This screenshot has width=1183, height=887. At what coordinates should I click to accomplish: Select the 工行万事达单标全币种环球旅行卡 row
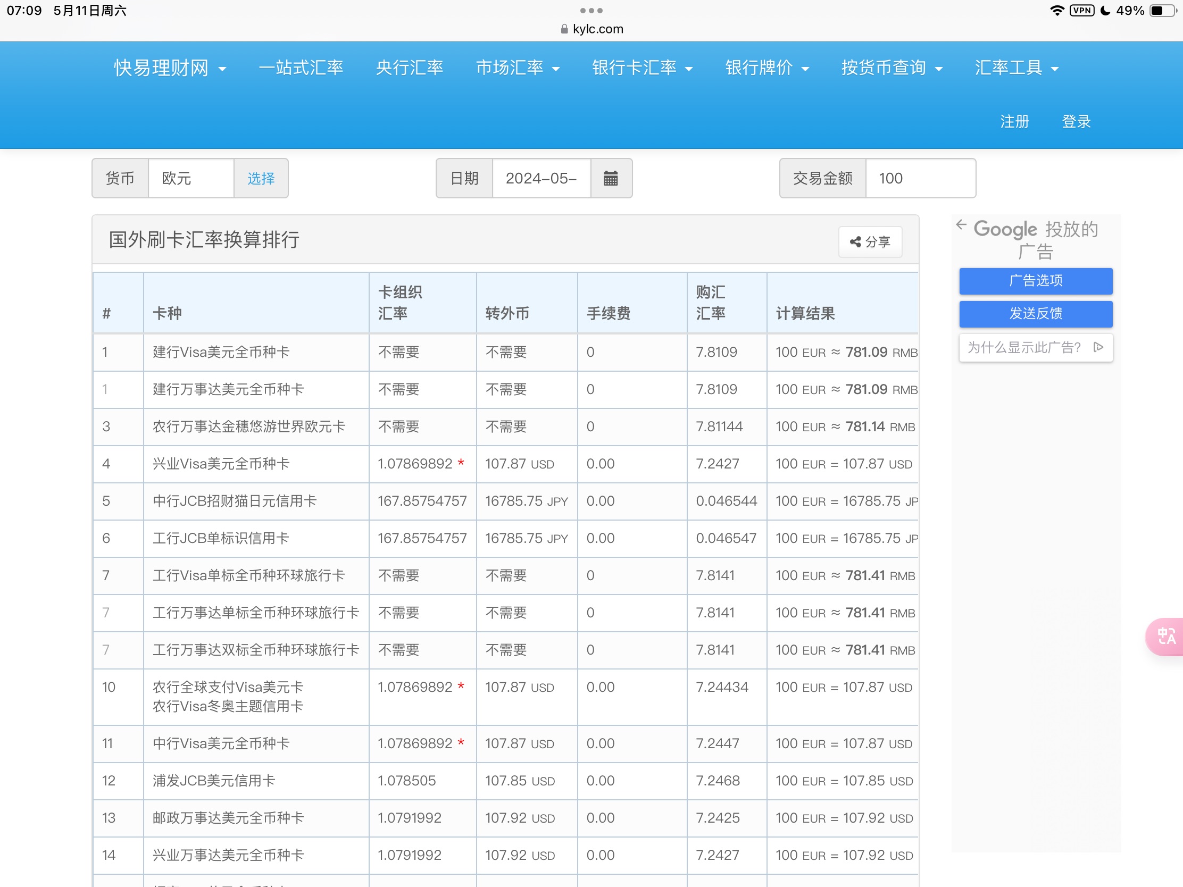coord(505,613)
